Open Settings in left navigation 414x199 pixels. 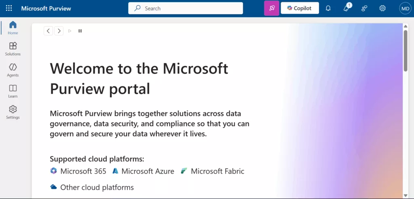tap(13, 112)
